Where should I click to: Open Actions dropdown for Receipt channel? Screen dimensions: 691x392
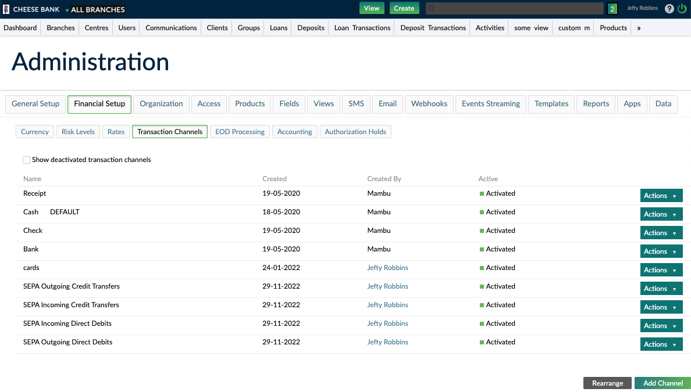pos(661,196)
